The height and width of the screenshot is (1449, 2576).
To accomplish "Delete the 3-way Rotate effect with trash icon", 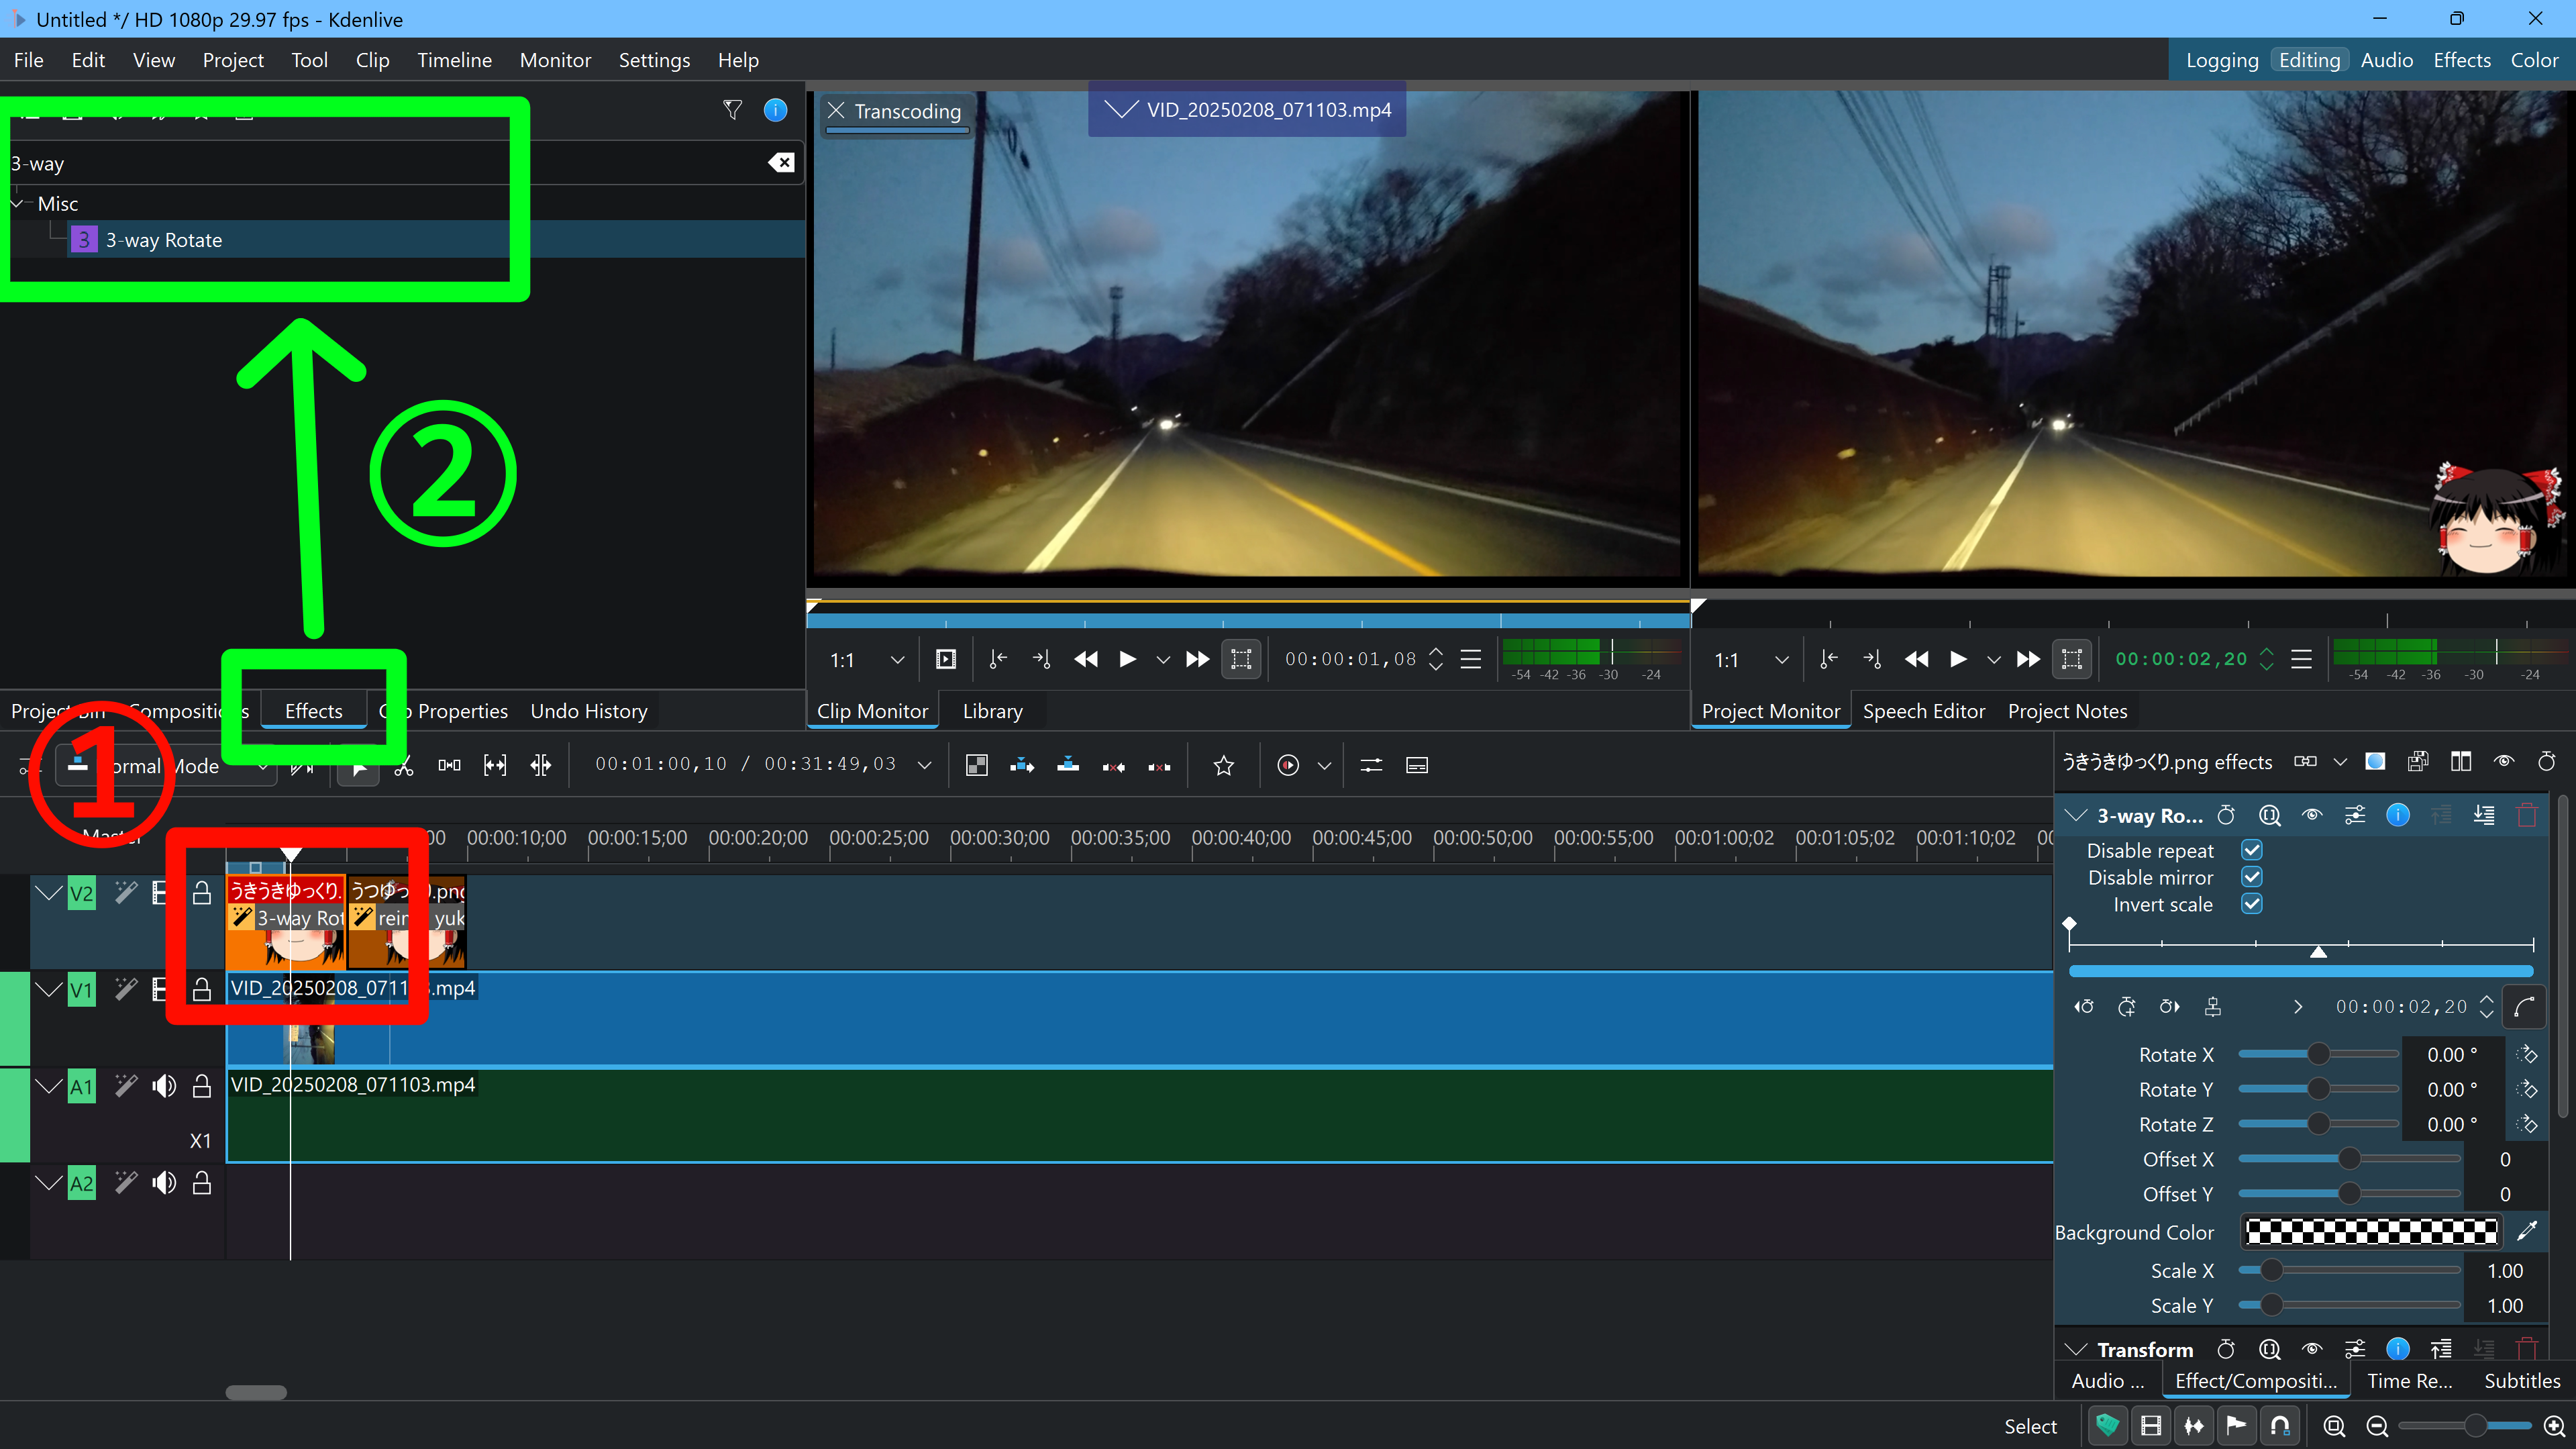I will [2526, 815].
